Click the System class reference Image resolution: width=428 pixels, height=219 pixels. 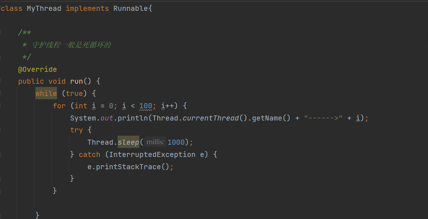(83, 118)
